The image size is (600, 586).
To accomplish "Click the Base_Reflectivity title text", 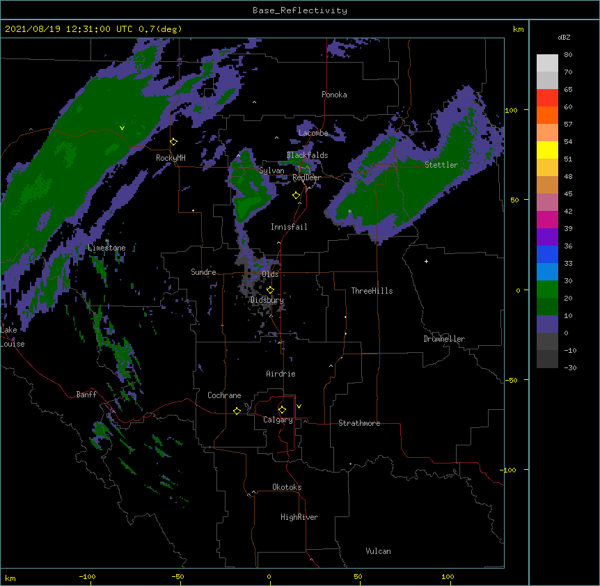I will point(300,10).
